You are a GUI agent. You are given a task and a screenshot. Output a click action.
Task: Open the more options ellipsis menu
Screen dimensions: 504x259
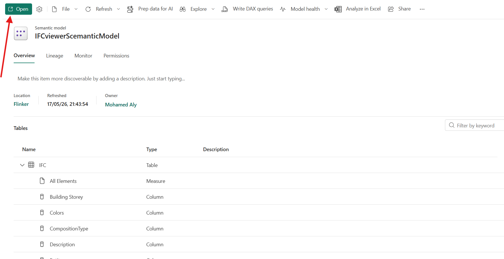(x=422, y=9)
